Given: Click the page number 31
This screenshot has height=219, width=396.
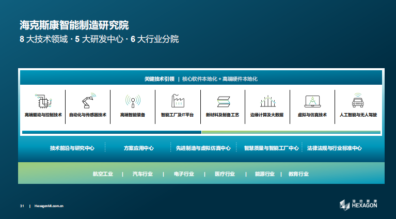Looking at the screenshot, I should 22,206.
